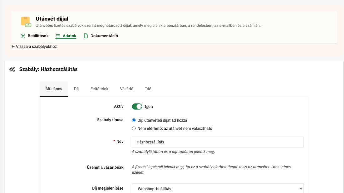Image resolution: width=344 pixels, height=193 pixels.
Task: Click the Adatok list icon
Action: [58, 36]
